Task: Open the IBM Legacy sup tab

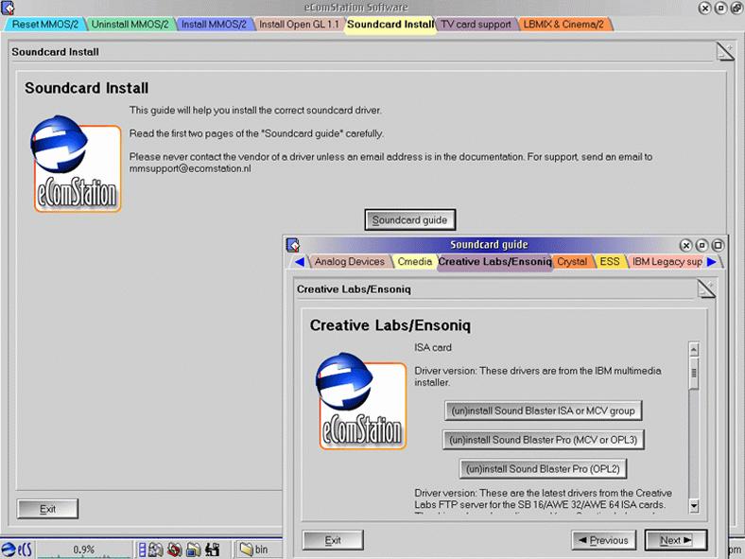Action: pos(667,261)
